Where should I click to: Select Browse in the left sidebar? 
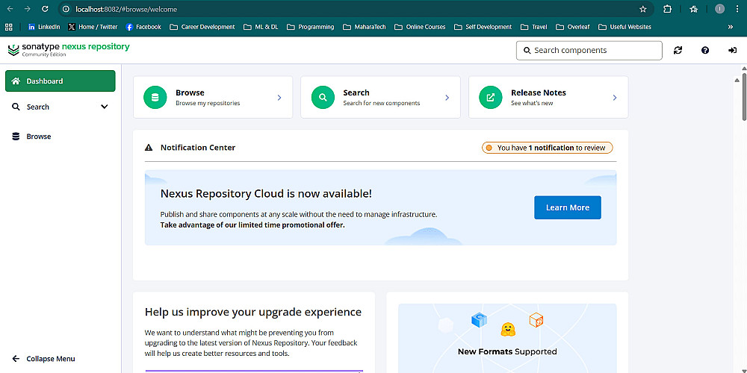(38, 137)
